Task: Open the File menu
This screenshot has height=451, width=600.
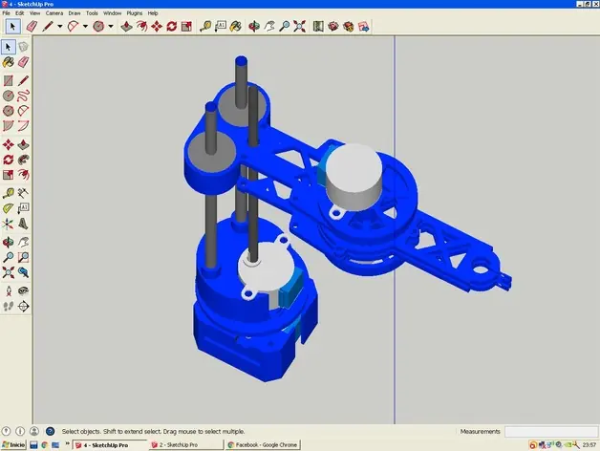Action: tap(7, 13)
